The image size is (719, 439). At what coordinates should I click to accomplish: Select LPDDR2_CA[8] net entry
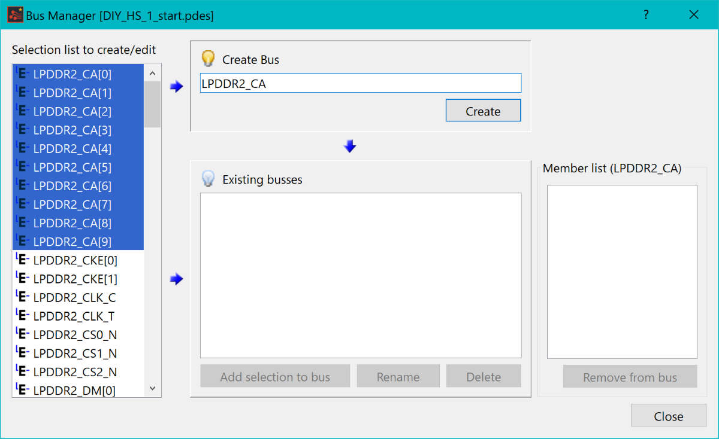point(78,222)
